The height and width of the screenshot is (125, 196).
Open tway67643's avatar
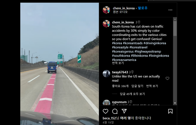[x=106, y=73]
